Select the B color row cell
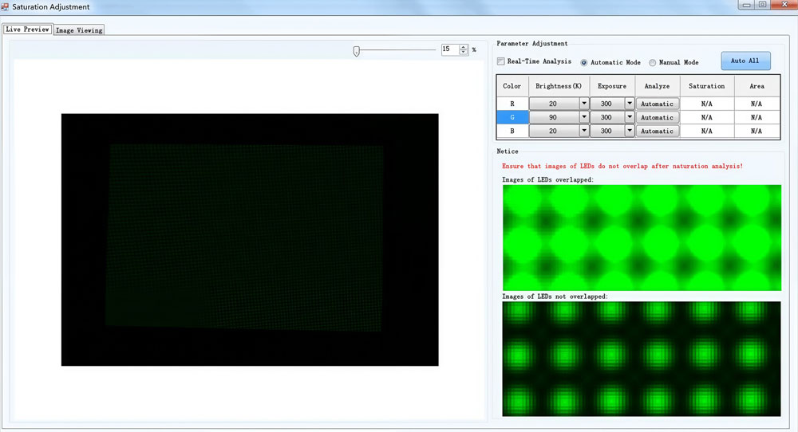798x432 pixels. (512, 132)
